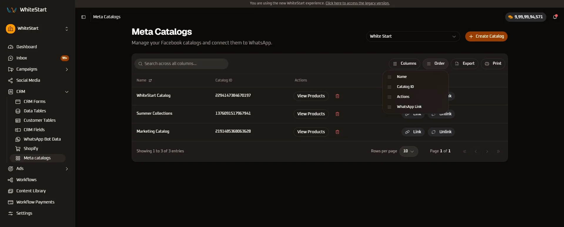The height and width of the screenshot is (227, 564).
Task: Open the legacy version link
Action: point(357,3)
